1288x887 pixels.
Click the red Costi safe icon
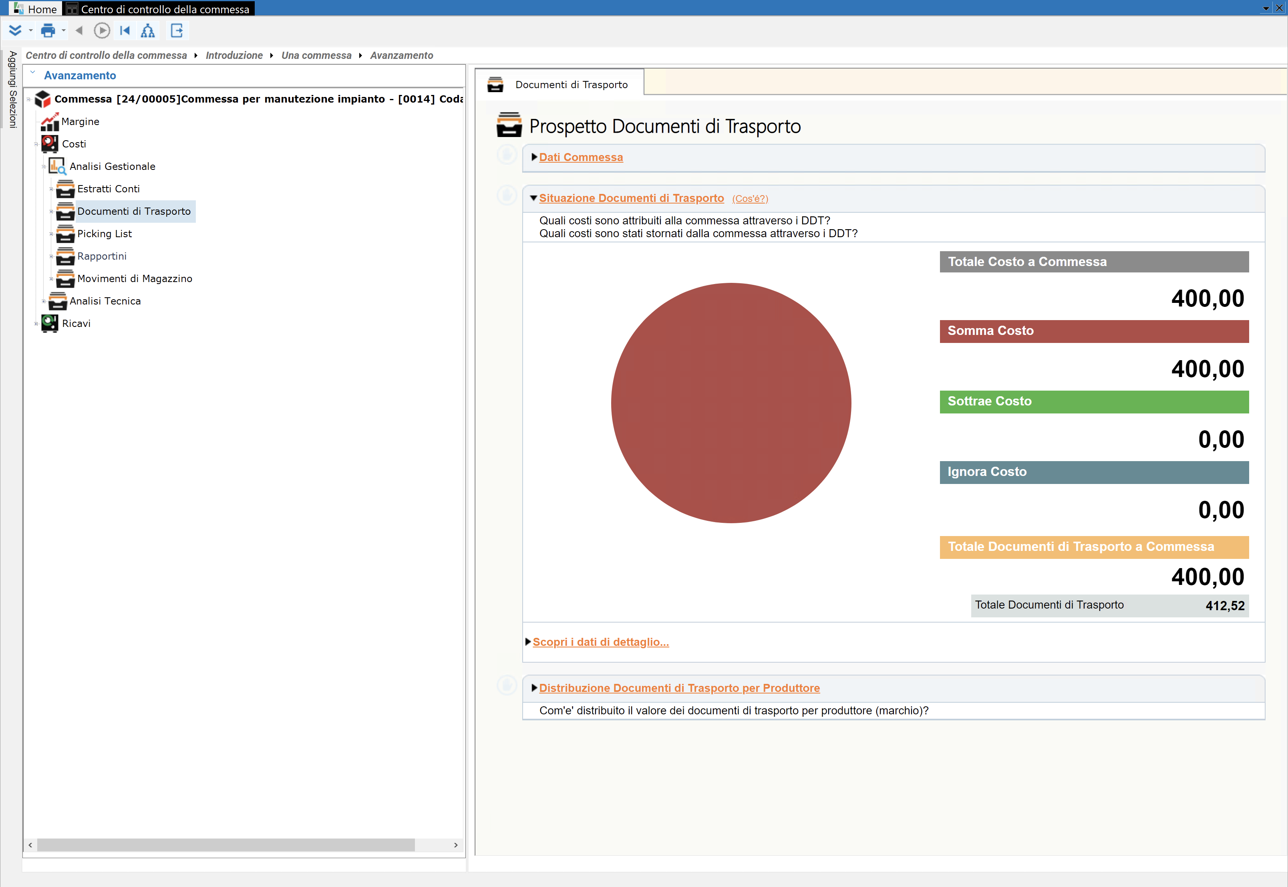click(x=50, y=145)
